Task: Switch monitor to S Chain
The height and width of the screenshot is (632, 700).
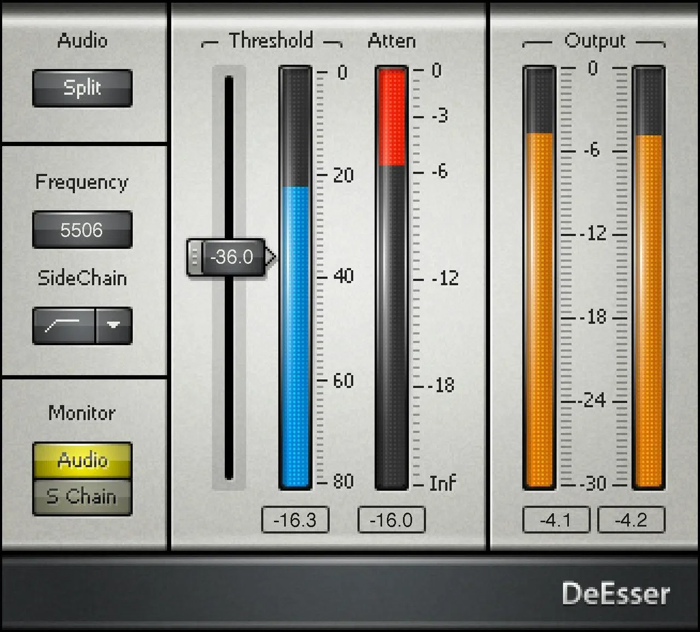Action: pyautogui.click(x=82, y=497)
